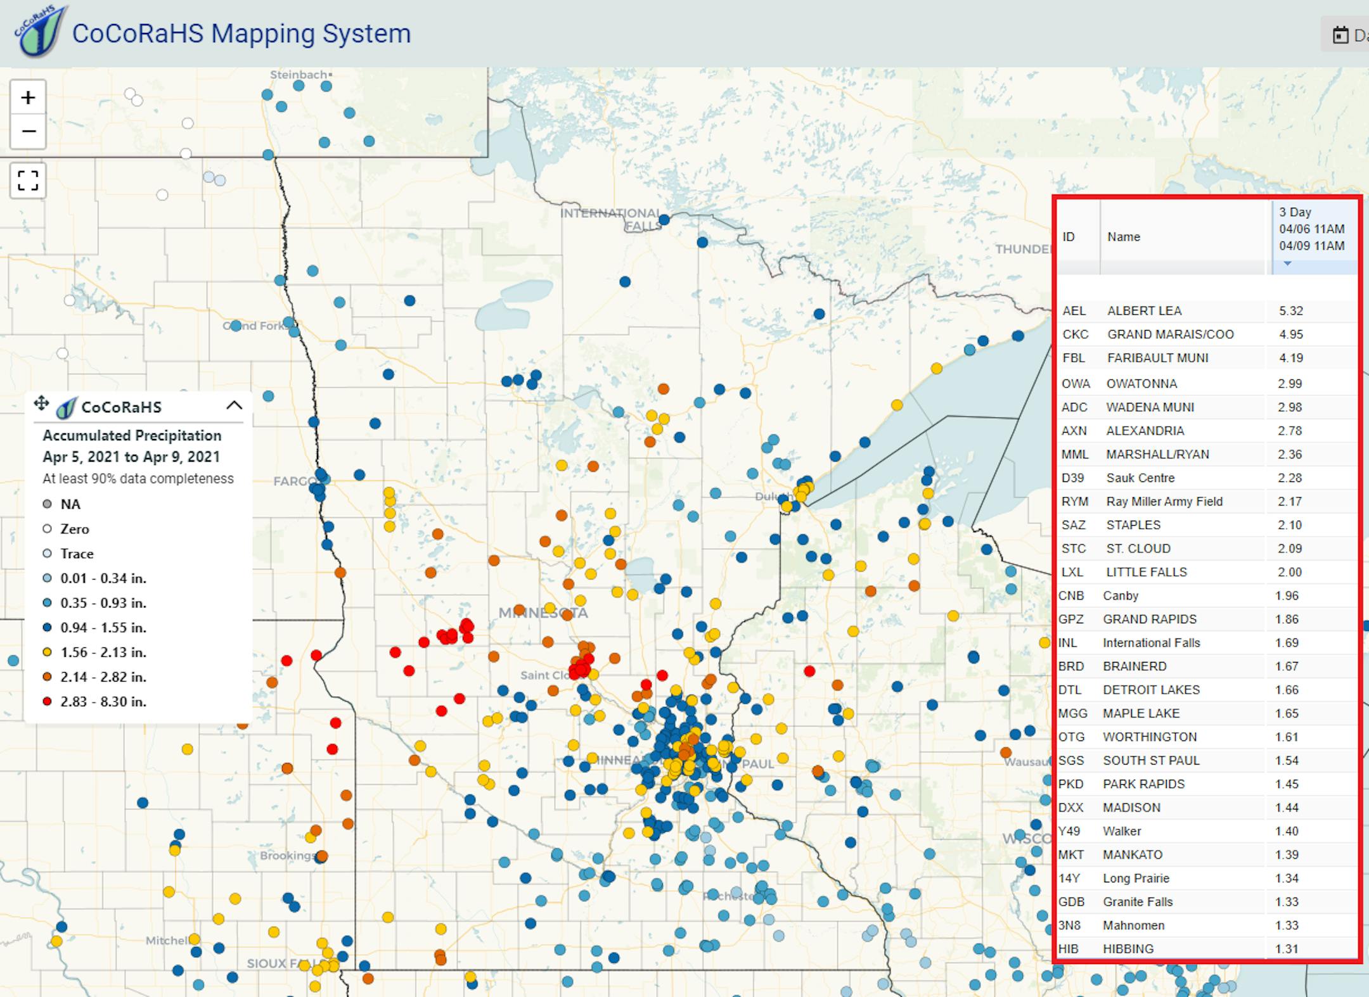Click the move handle on legend panel
The image size is (1369, 997).
(x=41, y=403)
